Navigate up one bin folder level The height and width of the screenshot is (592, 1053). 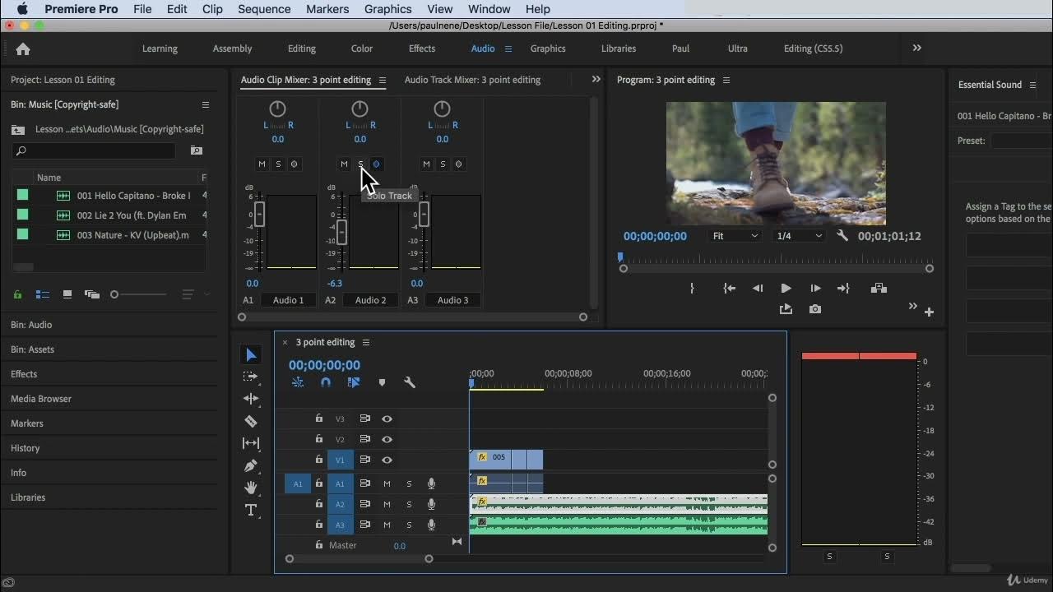point(18,129)
